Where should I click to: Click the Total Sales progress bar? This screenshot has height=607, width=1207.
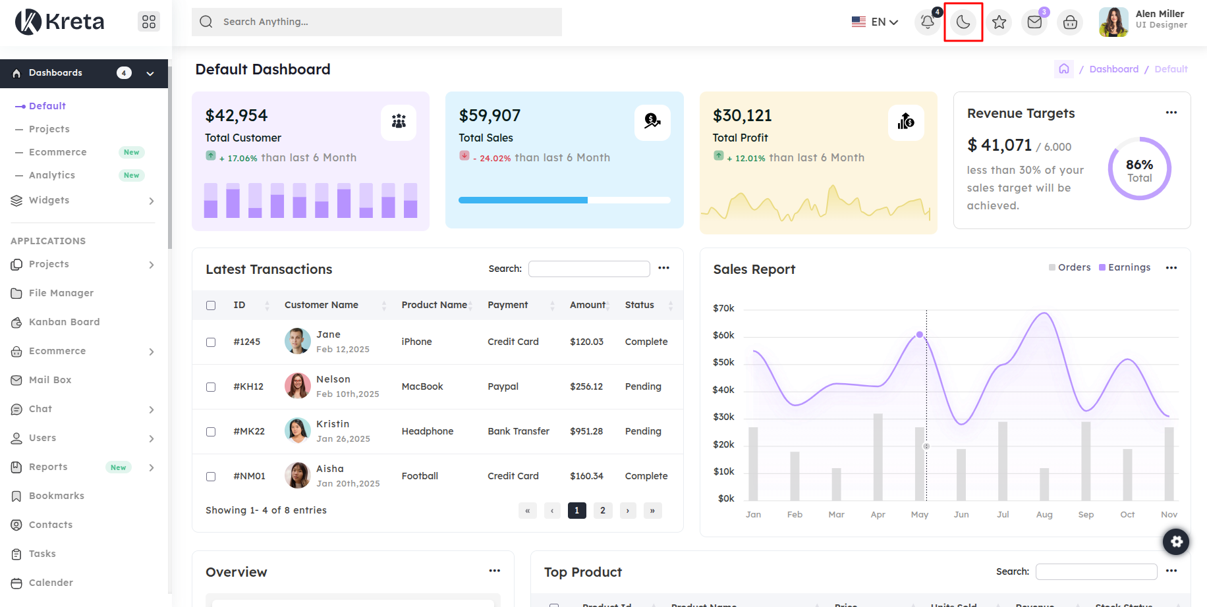[x=564, y=200]
